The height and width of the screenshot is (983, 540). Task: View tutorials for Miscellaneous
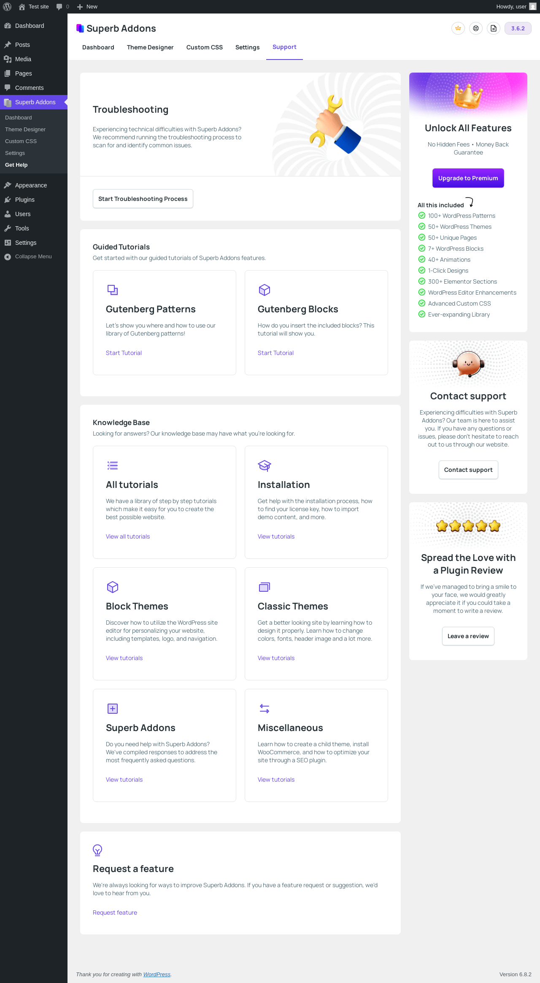[x=276, y=780]
